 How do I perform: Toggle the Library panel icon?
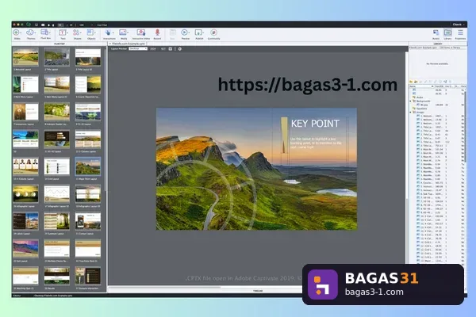point(447,32)
